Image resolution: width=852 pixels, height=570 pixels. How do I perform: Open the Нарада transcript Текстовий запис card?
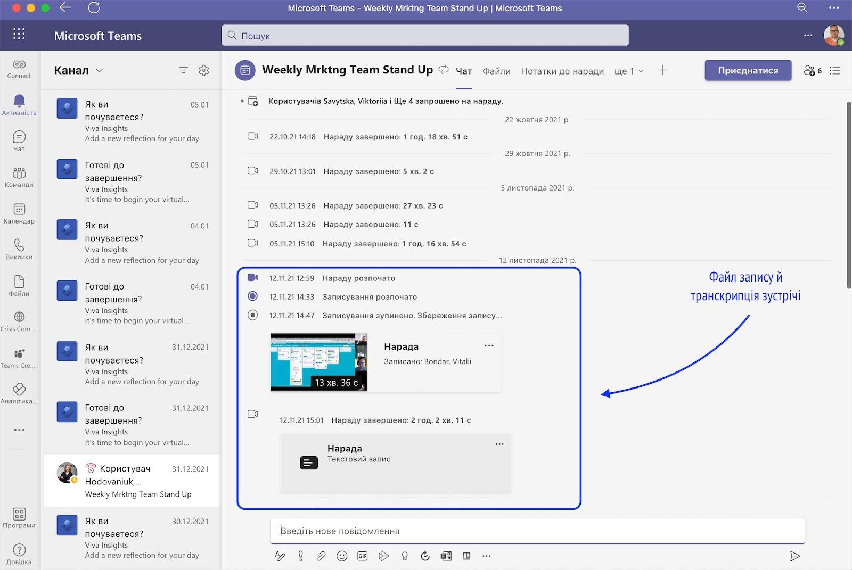pos(396,462)
